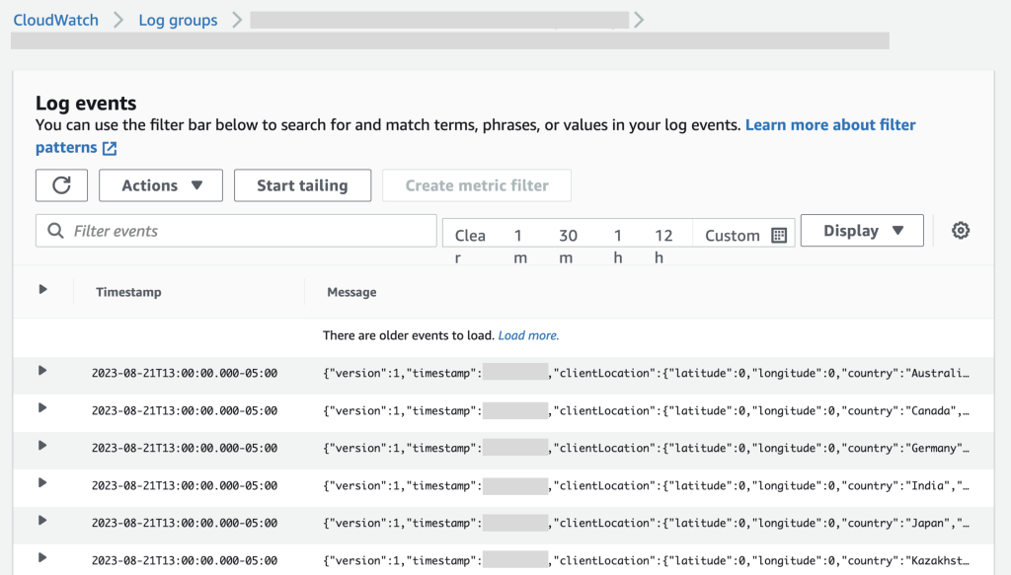Expand the Germany log event row
Screen dimensions: 1011x575
click(x=40, y=449)
